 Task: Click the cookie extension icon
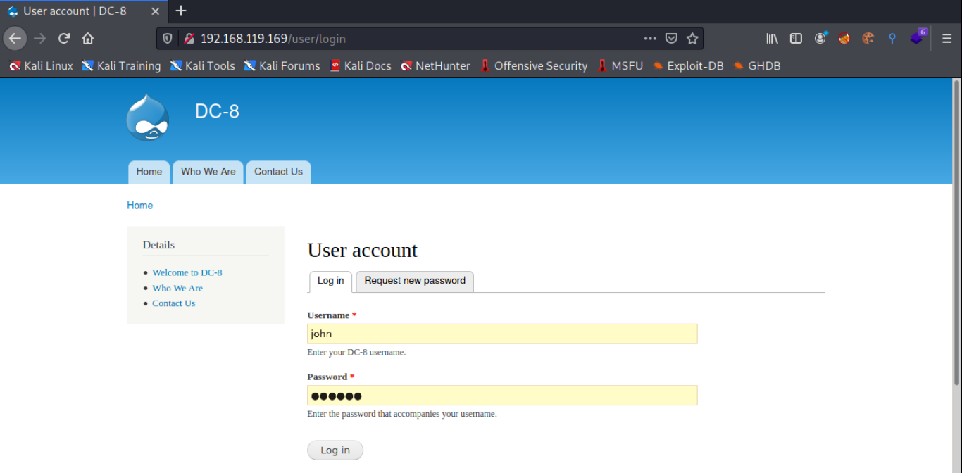(x=868, y=39)
